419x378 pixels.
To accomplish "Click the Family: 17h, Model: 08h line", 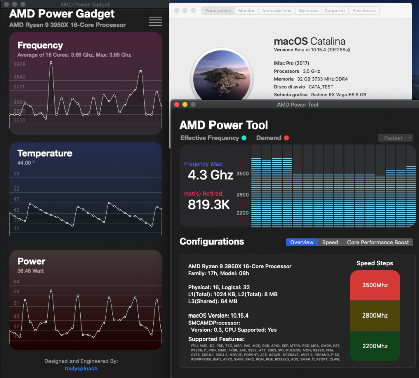I will (219, 273).
